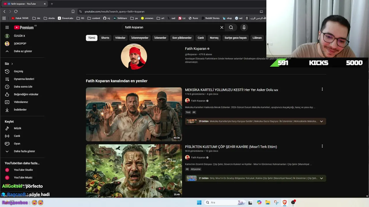Bookmark this page using the bookmark icon
Screen dimensions: 369x207
[x=73, y=11]
